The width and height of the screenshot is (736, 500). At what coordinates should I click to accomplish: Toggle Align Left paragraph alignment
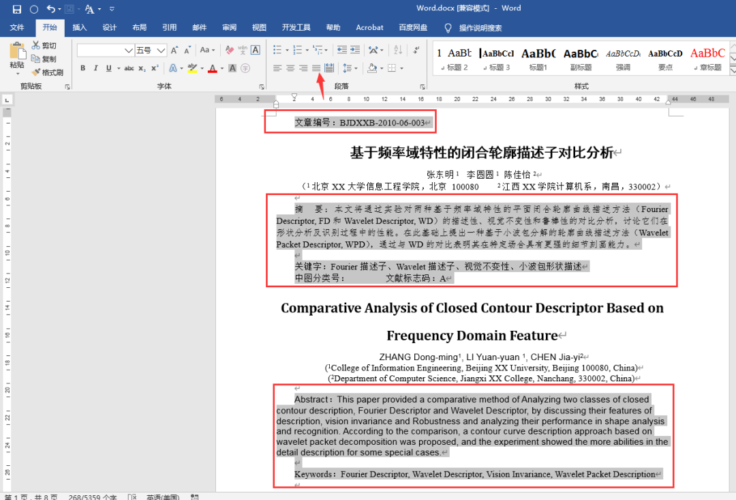click(x=277, y=68)
